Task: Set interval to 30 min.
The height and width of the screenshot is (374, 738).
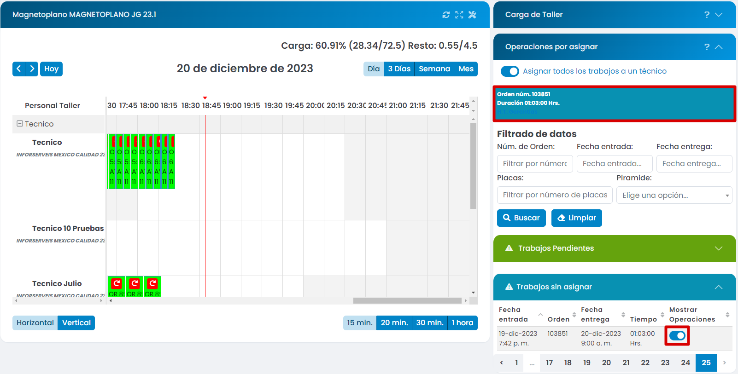Action: click(x=430, y=323)
